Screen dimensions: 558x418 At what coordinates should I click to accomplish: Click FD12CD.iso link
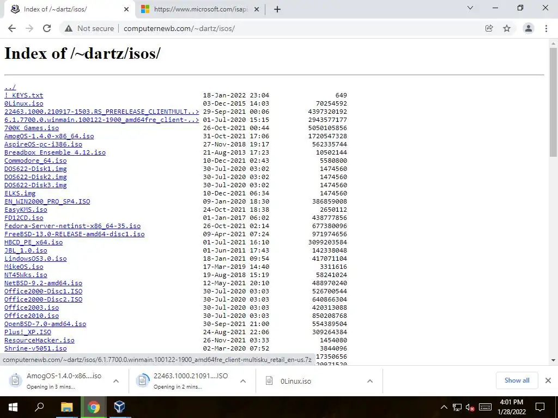click(24, 218)
